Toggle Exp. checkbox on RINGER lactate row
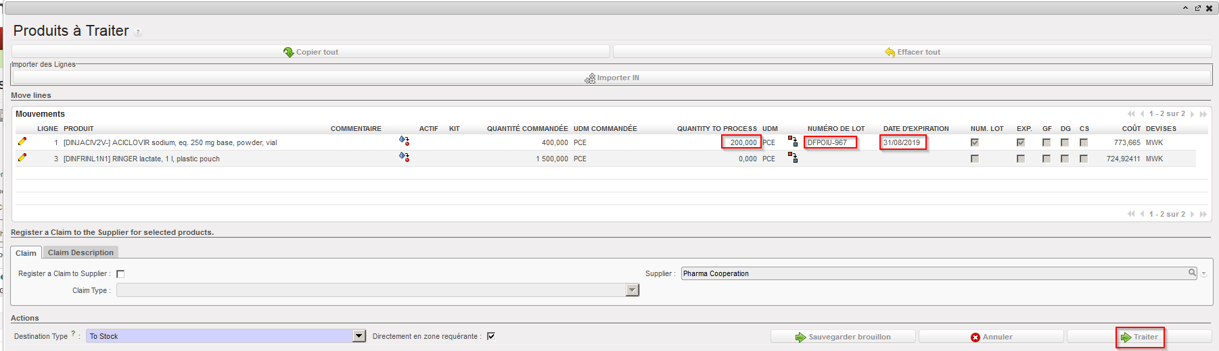This screenshot has height=351, width=1219. [x=1021, y=159]
